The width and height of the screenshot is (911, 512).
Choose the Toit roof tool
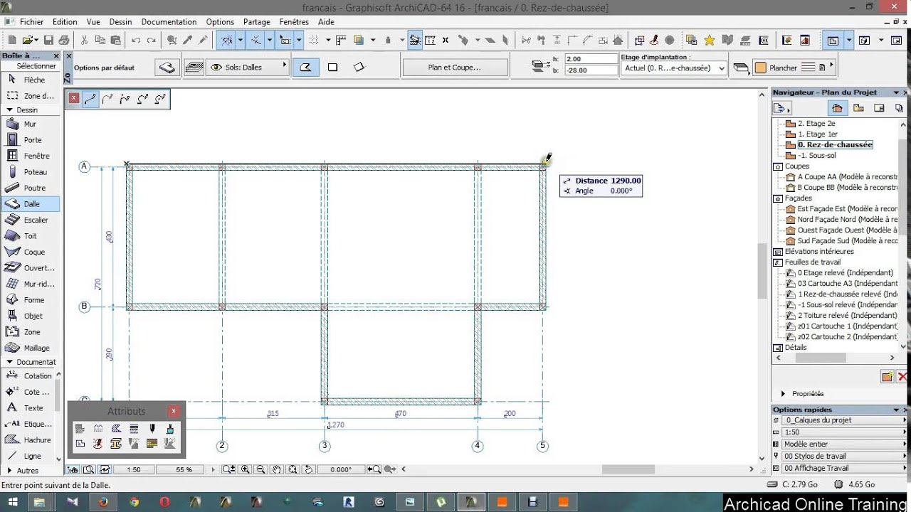click(x=29, y=236)
